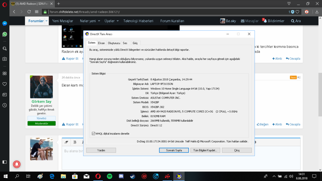This screenshot has width=322, height=181.
Task: Click the eraser icon in reply editor
Action: (66, 142)
